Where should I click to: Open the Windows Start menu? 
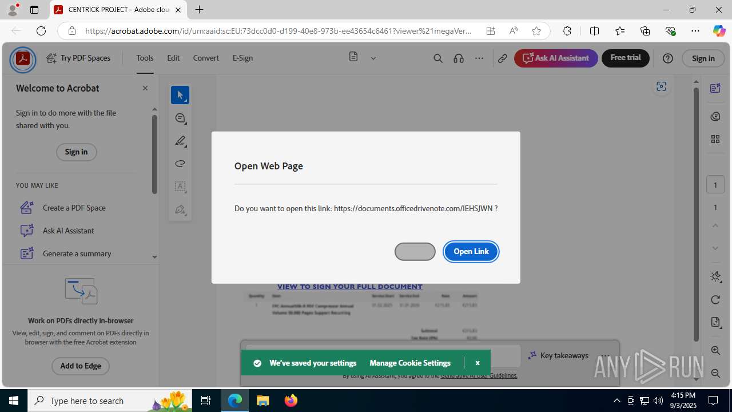(14, 401)
